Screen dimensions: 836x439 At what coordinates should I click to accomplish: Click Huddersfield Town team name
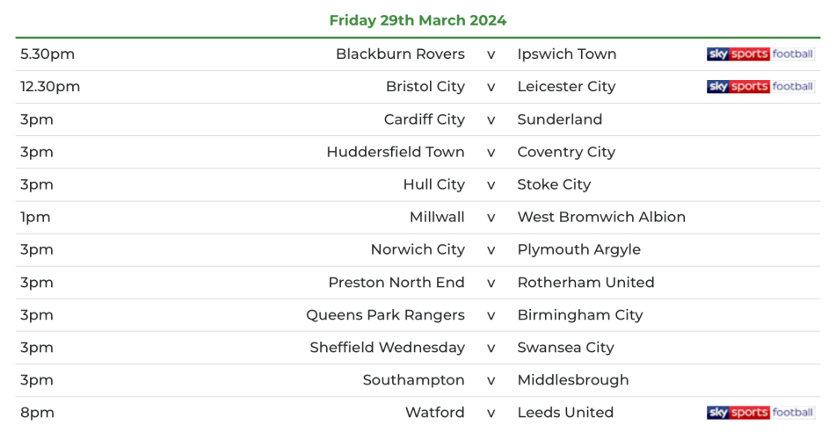tap(396, 152)
